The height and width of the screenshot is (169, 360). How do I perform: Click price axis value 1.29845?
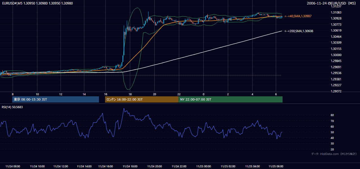coord(336,61)
